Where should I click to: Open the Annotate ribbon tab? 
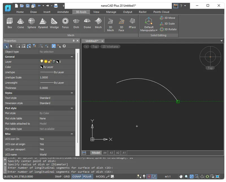point(63,12)
